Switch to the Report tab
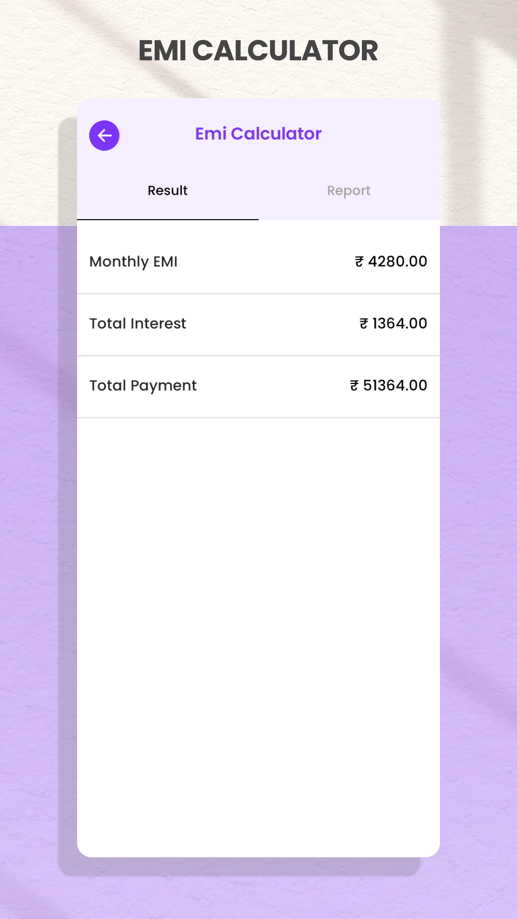Viewport: 517px width, 919px height. point(348,191)
